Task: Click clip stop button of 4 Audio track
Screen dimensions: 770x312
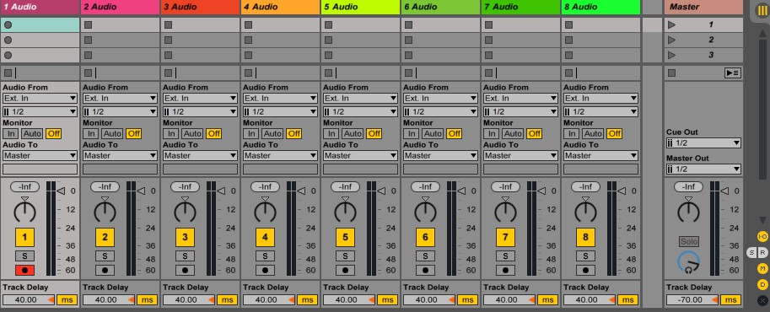Action: coord(248,73)
